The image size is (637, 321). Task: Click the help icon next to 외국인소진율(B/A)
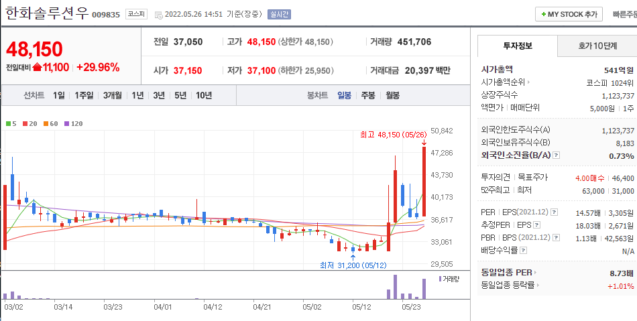pyautogui.click(x=557, y=155)
